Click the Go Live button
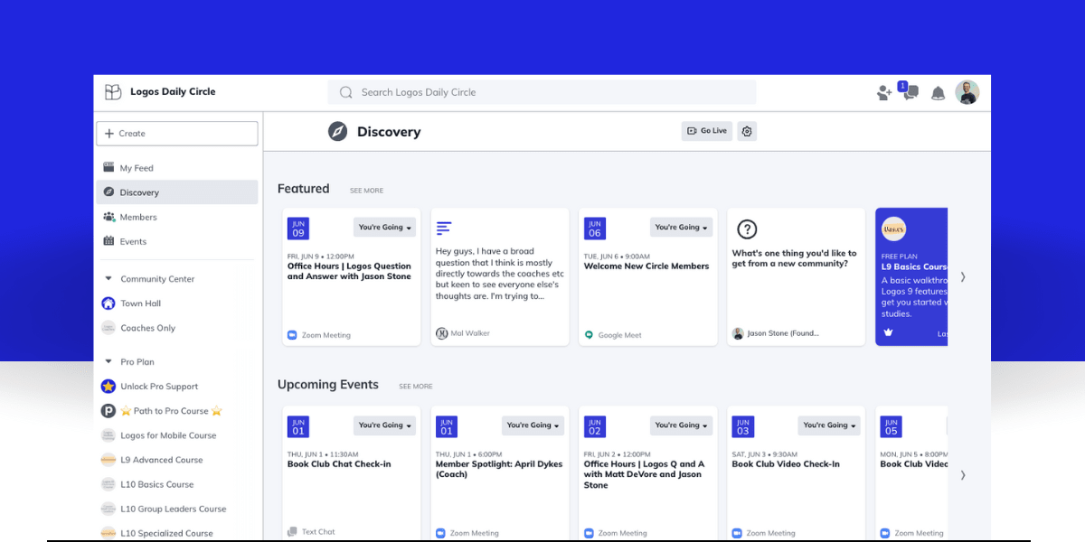Screen dimensions: 1085x542 pos(707,131)
